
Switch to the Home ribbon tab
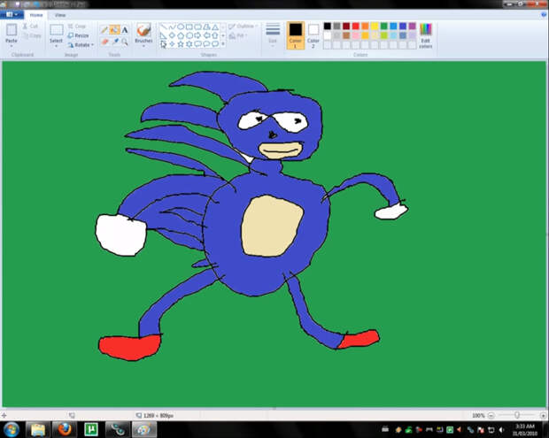tap(36, 15)
